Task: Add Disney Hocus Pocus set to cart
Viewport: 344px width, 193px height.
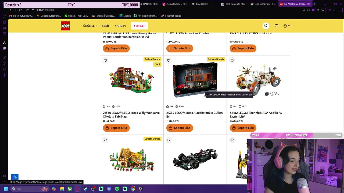Action: [116, 48]
